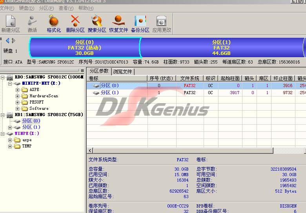Click the end cylinder value 3916
The image size is (306, 213).
288,86
